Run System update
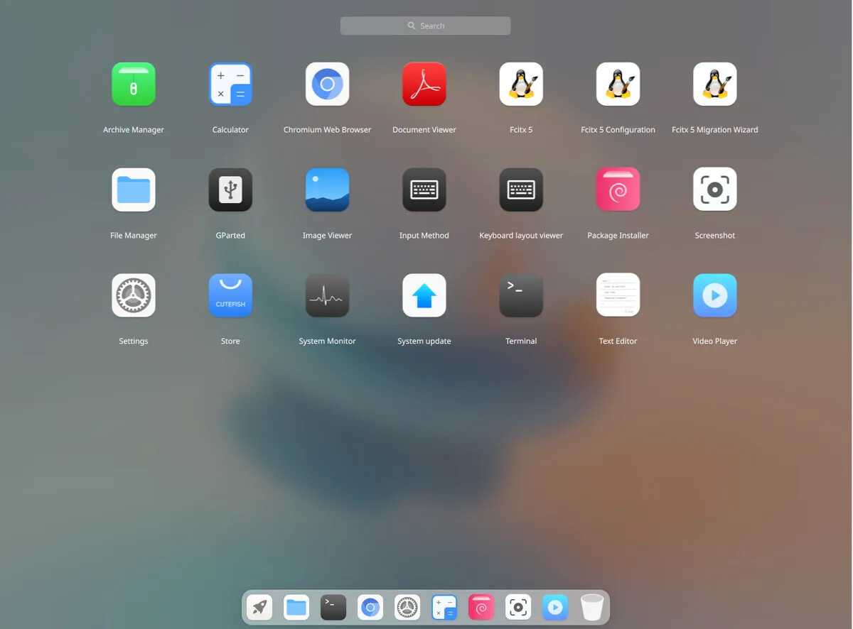This screenshot has height=629, width=853. coord(424,295)
